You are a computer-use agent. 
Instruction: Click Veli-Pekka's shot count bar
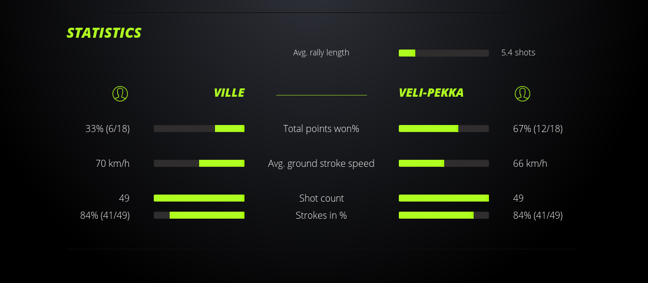(x=444, y=198)
